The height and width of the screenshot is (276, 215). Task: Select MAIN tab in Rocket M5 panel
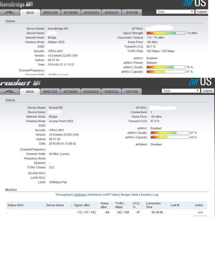(x=30, y=92)
